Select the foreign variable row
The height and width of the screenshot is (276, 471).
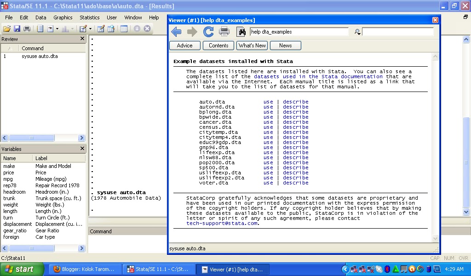(43, 237)
